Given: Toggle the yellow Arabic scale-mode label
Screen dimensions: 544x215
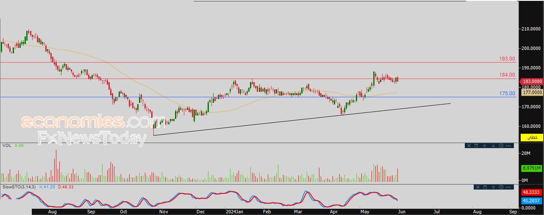Looking at the screenshot, I should coord(532,138).
